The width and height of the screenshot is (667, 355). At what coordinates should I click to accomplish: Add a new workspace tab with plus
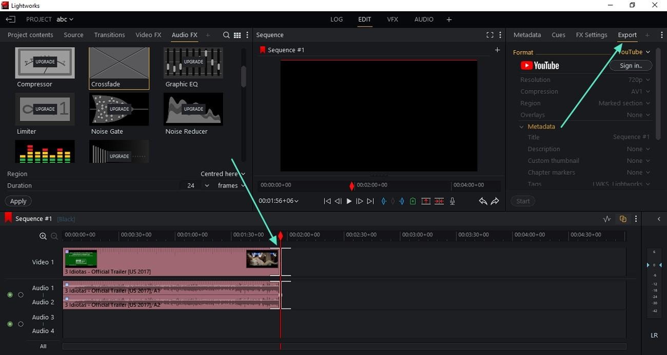449,19
